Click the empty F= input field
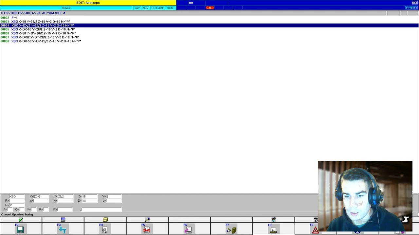This screenshot has width=419, height=235. pos(10,209)
